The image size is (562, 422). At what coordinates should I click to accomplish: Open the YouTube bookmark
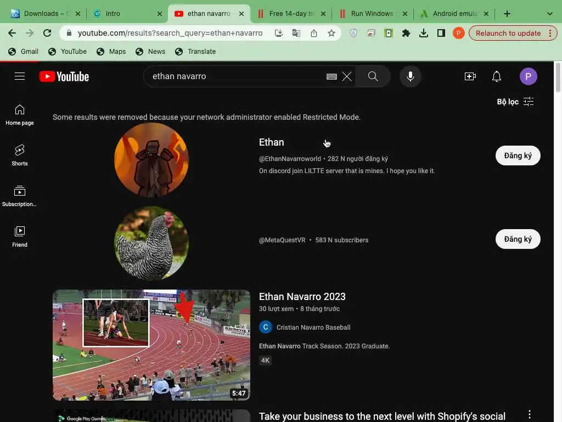pos(68,51)
